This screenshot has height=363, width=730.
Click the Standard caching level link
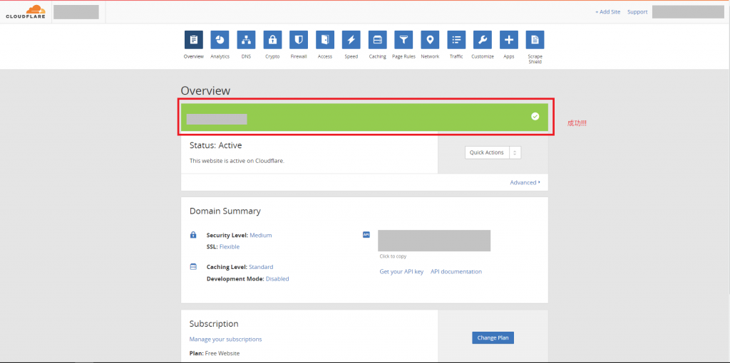[x=261, y=267]
